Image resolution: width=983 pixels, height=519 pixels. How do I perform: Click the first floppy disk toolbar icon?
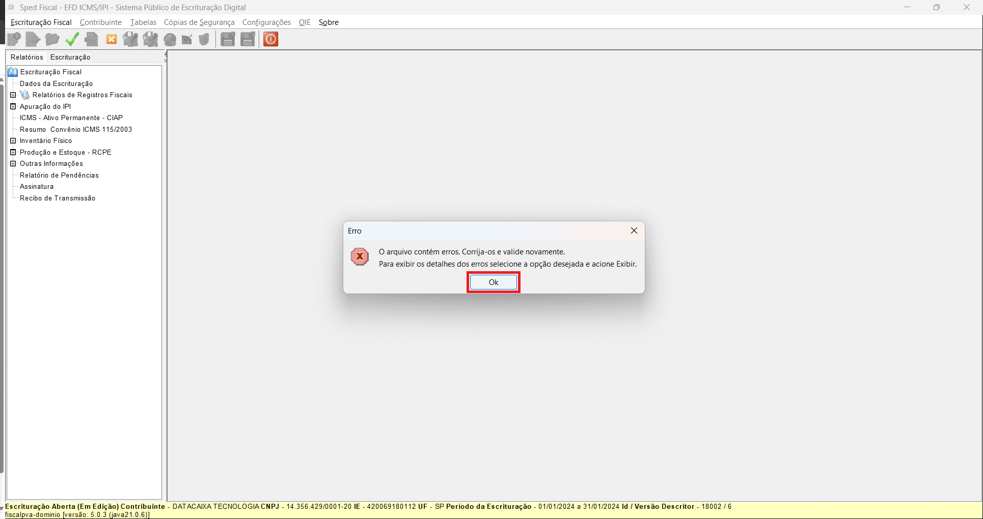point(228,39)
